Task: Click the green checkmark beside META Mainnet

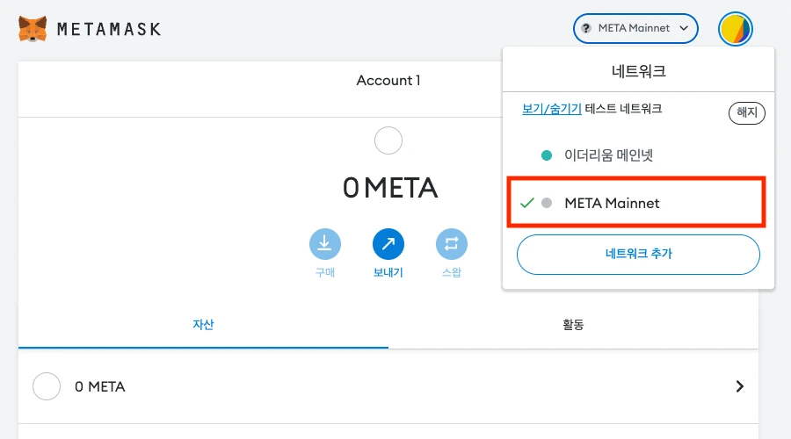Action: point(527,203)
